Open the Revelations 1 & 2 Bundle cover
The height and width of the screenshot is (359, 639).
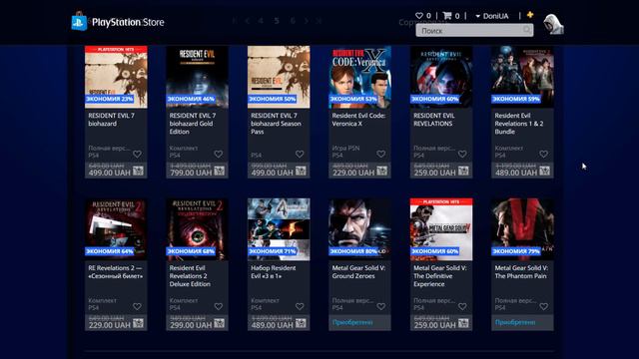522,77
